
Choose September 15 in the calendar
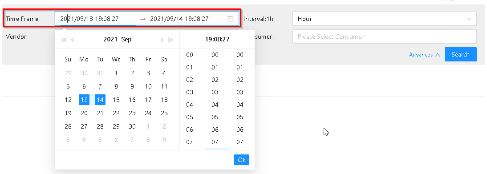click(x=116, y=100)
